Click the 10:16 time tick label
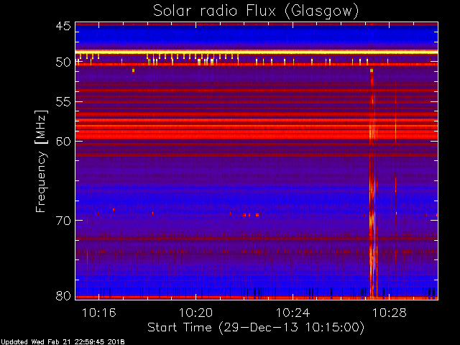460x345 pixels. coord(99,313)
